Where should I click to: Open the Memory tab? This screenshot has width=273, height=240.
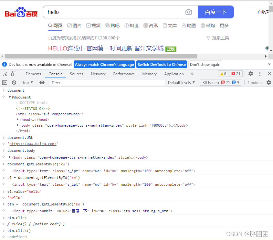pos(149,74)
